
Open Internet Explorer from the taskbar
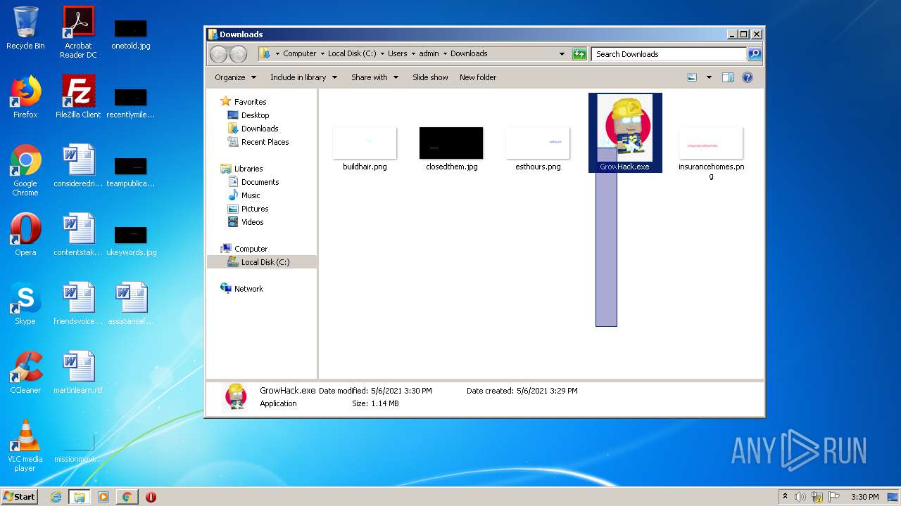coord(56,497)
